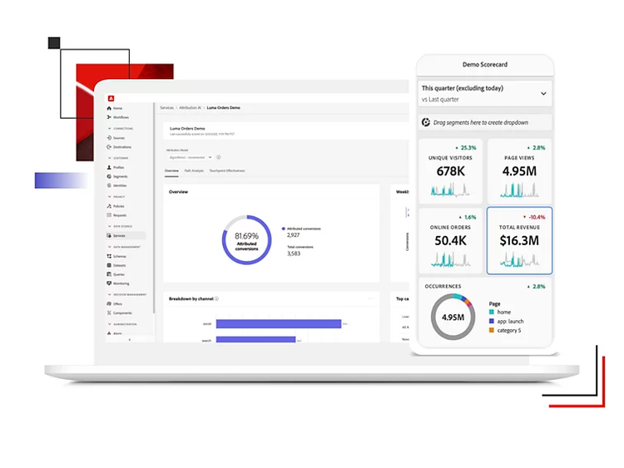Select Segments in the sidebar
The image size is (624, 468).
coord(119,176)
